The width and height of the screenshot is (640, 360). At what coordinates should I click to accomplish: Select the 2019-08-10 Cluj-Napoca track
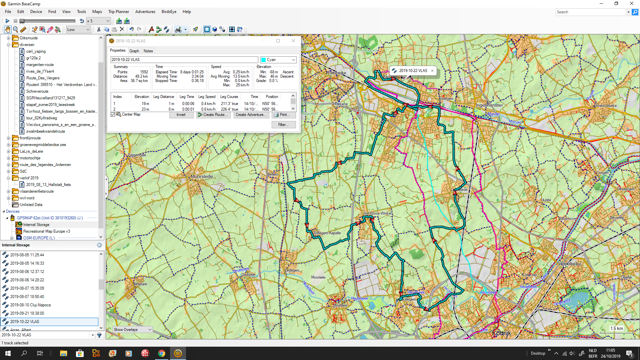30,305
